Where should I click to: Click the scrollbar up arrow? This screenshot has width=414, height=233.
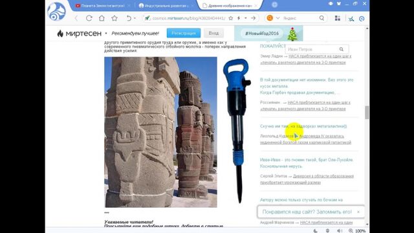tap(367, 28)
